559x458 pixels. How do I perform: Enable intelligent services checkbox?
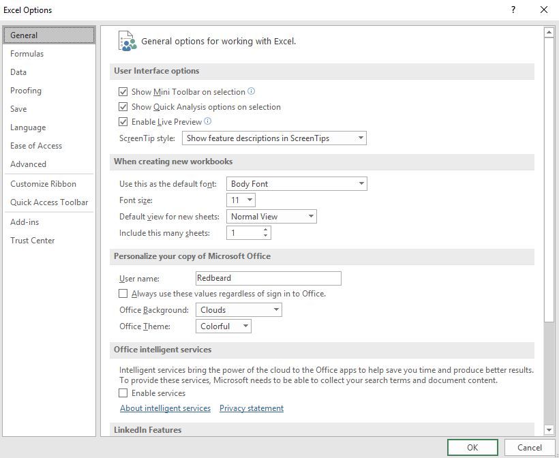point(123,393)
